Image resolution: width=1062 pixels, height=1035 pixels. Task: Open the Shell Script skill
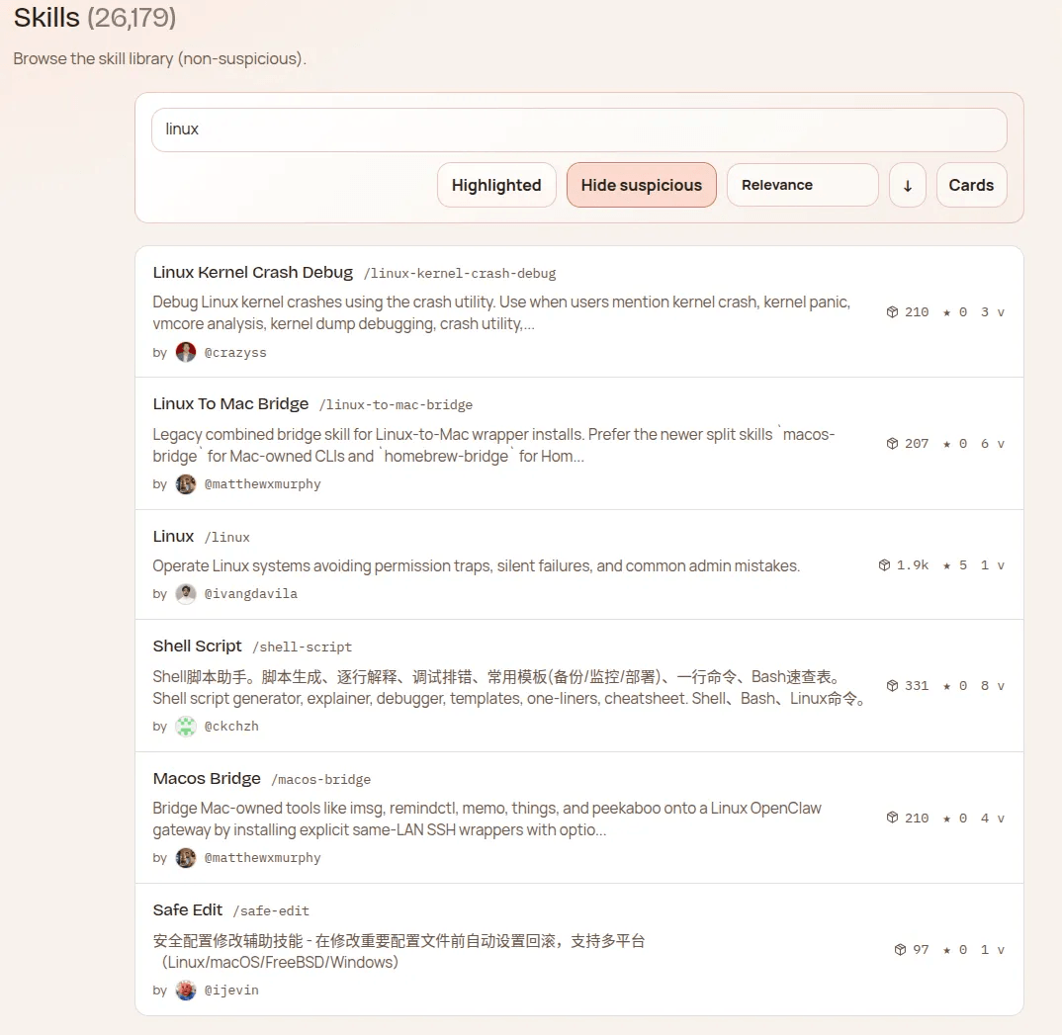click(x=198, y=646)
